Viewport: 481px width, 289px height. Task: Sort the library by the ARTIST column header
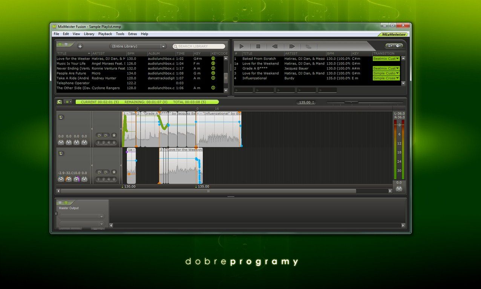click(x=108, y=53)
